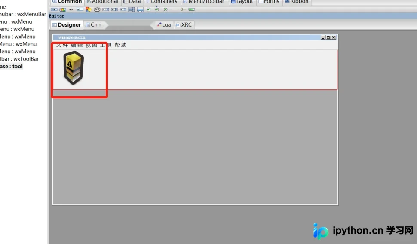Switch to the Designer editor tab
This screenshot has width=417, height=244.
67,25
